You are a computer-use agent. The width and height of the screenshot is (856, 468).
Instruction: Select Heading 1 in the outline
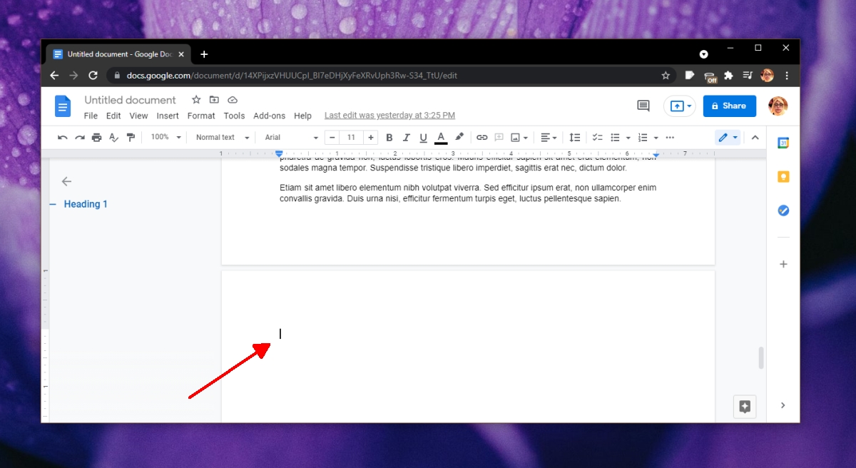tap(86, 204)
